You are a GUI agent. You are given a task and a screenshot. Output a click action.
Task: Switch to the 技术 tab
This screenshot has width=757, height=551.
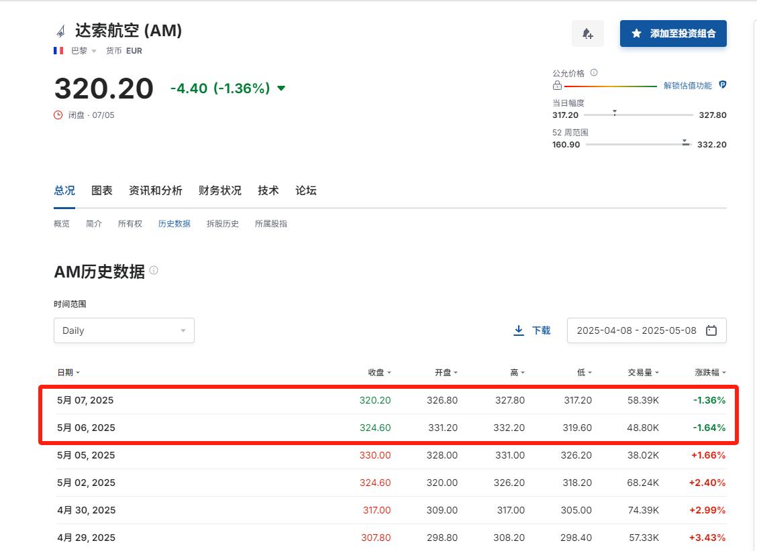[x=268, y=190]
